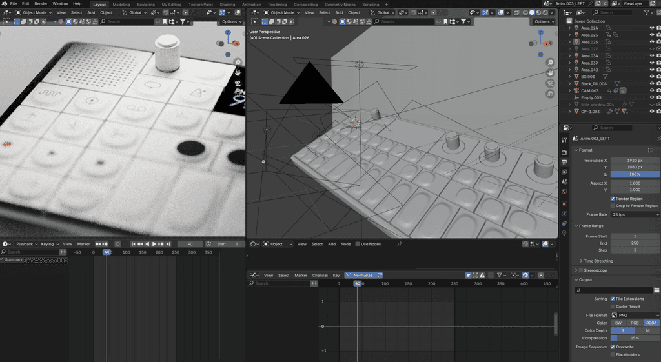Enable the Use Nodes checkbox
661x362 pixels.
(x=357, y=244)
